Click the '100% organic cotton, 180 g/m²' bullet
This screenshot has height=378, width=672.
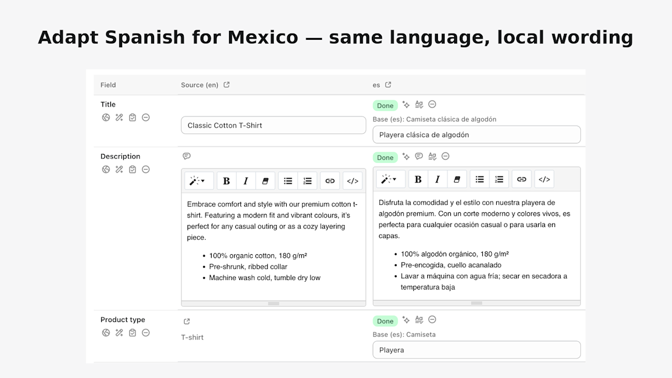[258, 255]
